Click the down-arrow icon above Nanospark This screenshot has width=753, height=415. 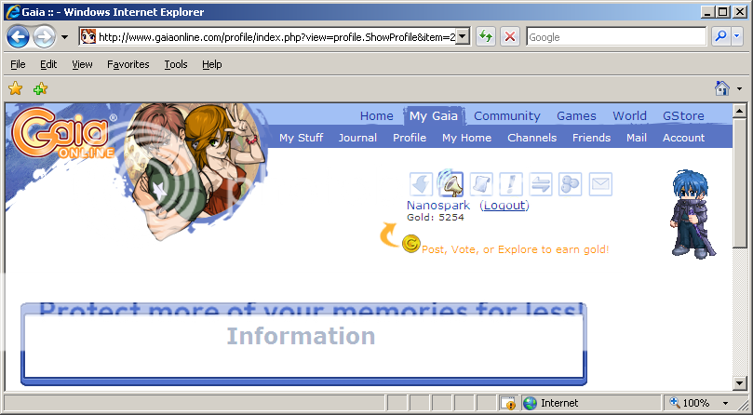(x=421, y=184)
